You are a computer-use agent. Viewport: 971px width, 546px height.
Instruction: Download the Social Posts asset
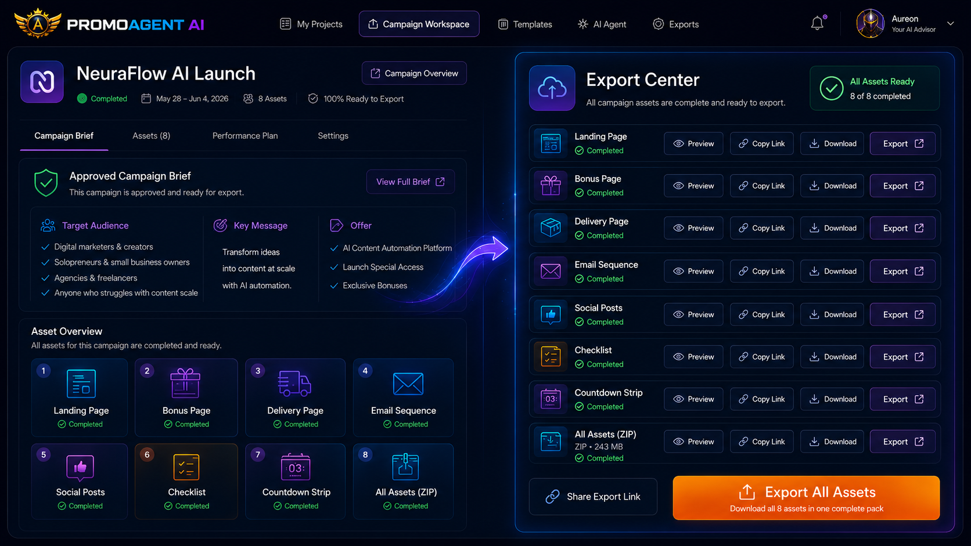pyautogui.click(x=832, y=314)
